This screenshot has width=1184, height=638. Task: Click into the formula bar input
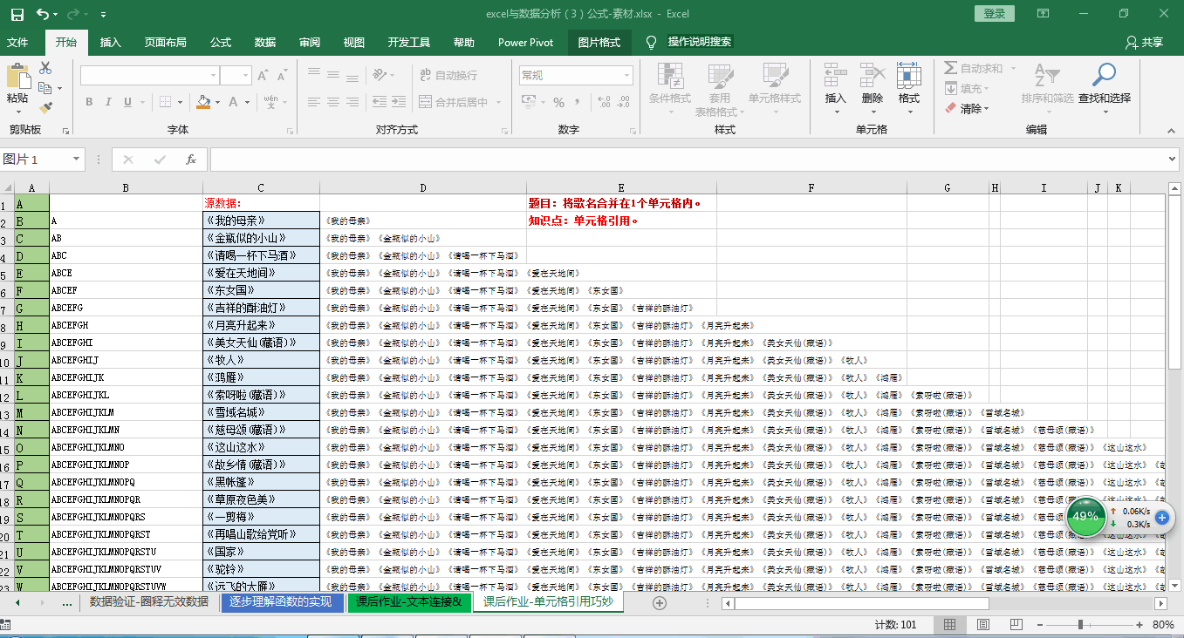pos(687,159)
